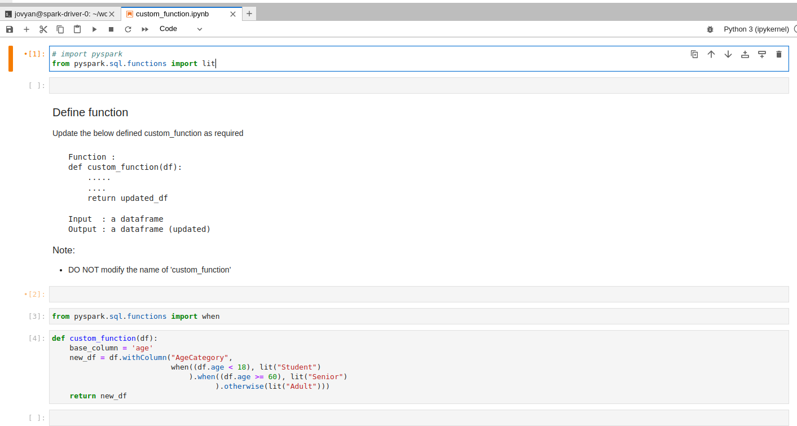Open a new launcher tab with plus
Screen dimensions: 797x426
(249, 14)
